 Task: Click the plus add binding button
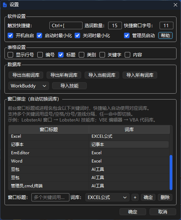click(135, 197)
